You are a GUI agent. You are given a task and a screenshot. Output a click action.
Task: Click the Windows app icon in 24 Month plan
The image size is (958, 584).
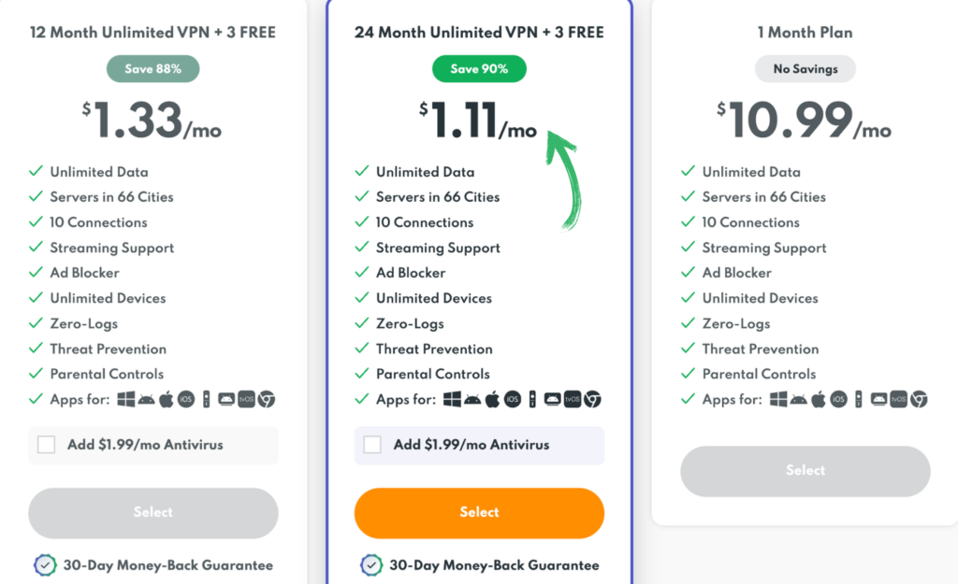coord(453,399)
